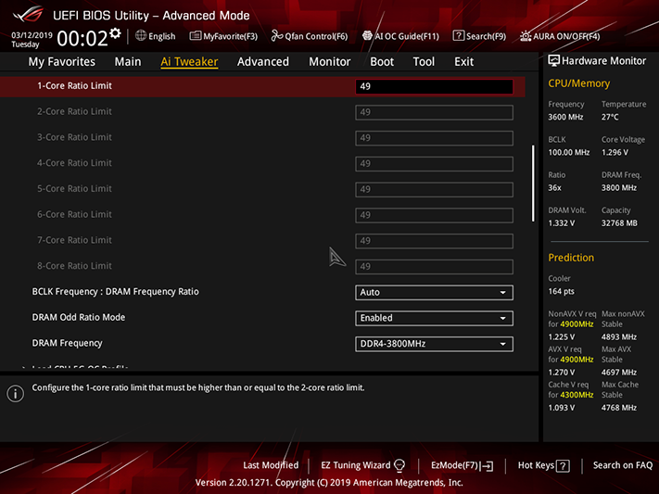Click the 7-Core Ratio Limit label
659x494 pixels.
pyautogui.click(x=74, y=240)
